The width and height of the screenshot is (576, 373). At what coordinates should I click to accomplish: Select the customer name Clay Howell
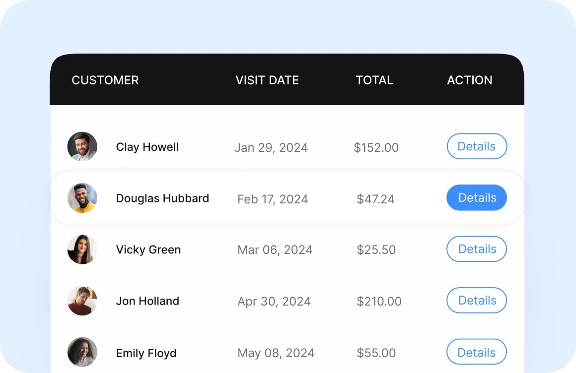[147, 147]
